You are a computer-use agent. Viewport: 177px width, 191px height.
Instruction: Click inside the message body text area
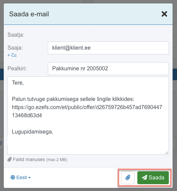[x=88, y=116]
